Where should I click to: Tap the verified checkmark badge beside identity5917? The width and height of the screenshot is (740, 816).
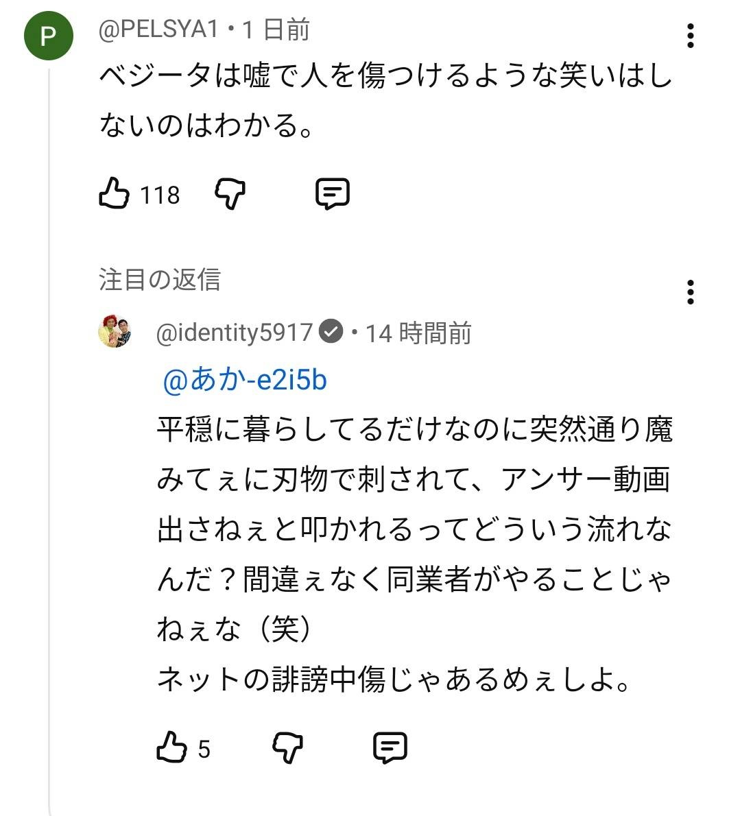[332, 333]
